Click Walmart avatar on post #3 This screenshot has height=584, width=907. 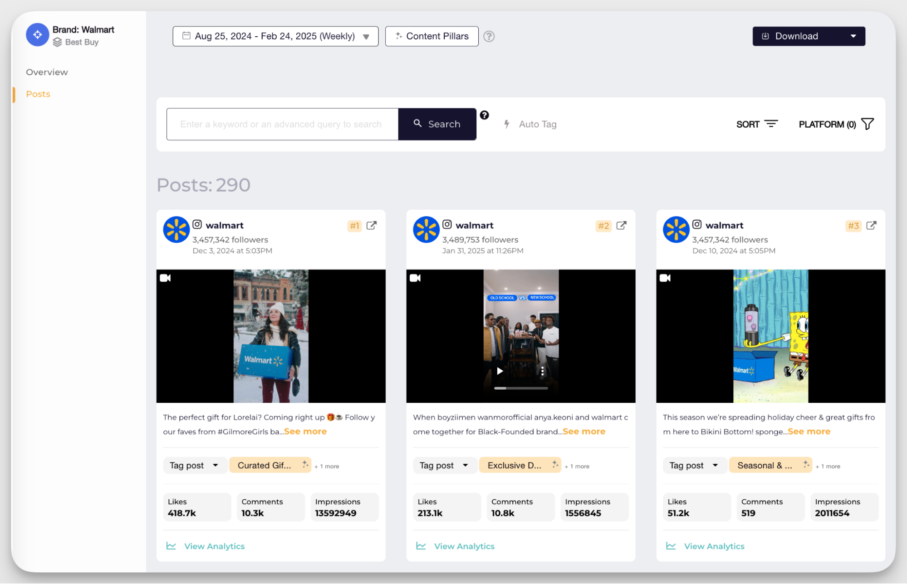pos(676,230)
